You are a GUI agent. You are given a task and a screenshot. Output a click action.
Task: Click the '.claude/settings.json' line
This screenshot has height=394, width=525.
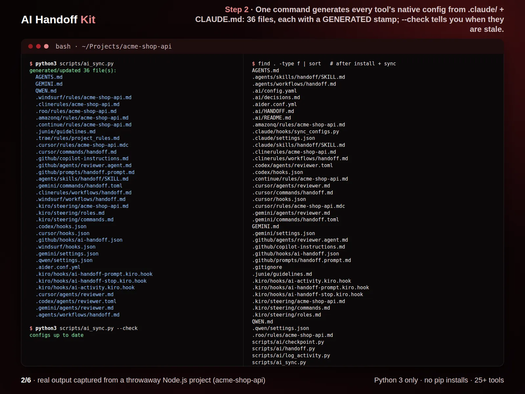click(x=283, y=138)
